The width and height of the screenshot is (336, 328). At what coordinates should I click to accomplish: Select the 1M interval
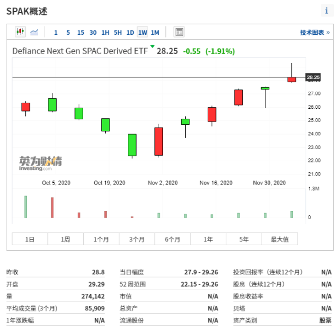155,33
